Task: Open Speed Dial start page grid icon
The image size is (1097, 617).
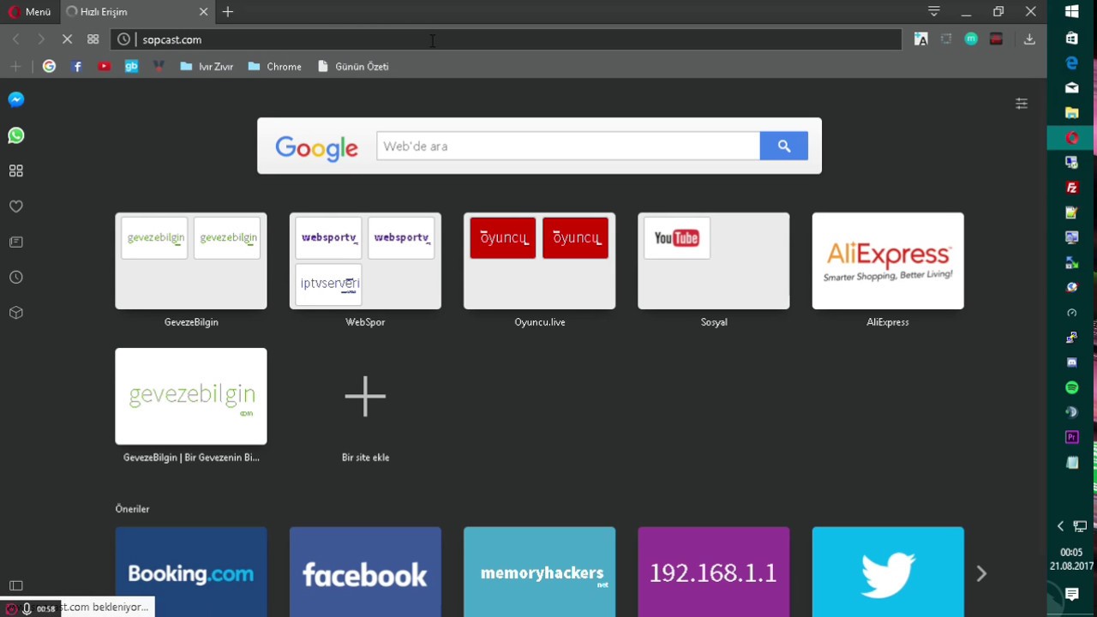Action: pyautogui.click(x=93, y=39)
